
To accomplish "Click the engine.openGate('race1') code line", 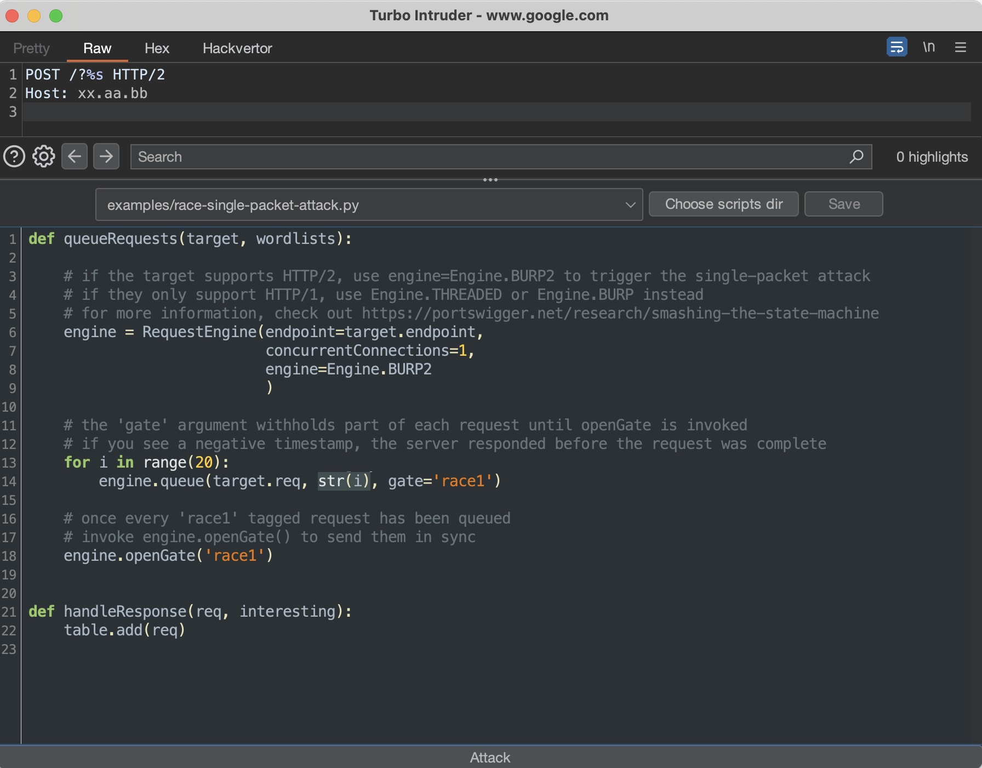I will [x=168, y=556].
